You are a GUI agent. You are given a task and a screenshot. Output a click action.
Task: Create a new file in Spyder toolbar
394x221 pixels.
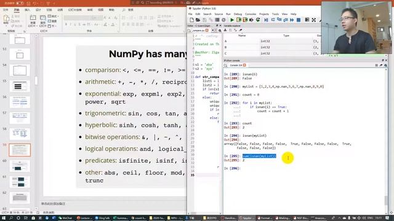tap(191, 20)
